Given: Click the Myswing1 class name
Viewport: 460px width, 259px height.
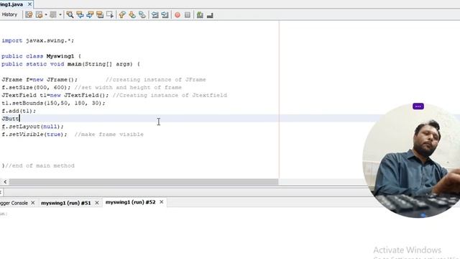Looking at the screenshot, I should [x=60, y=56].
